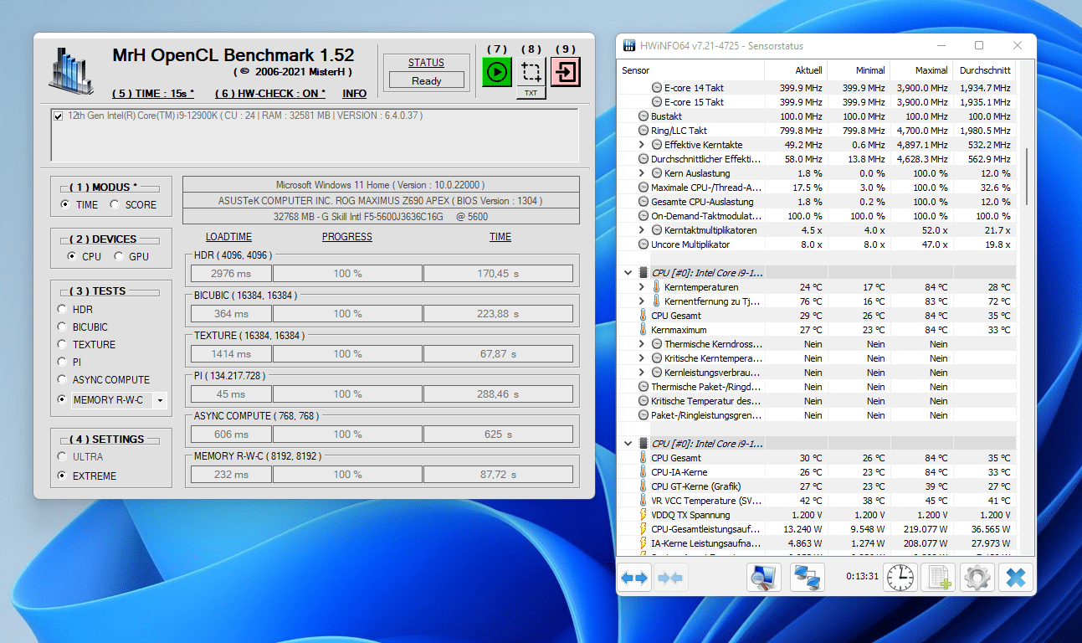This screenshot has height=643, width=1082.
Task: Start the benchmark with the green play icon
Action: click(x=496, y=72)
